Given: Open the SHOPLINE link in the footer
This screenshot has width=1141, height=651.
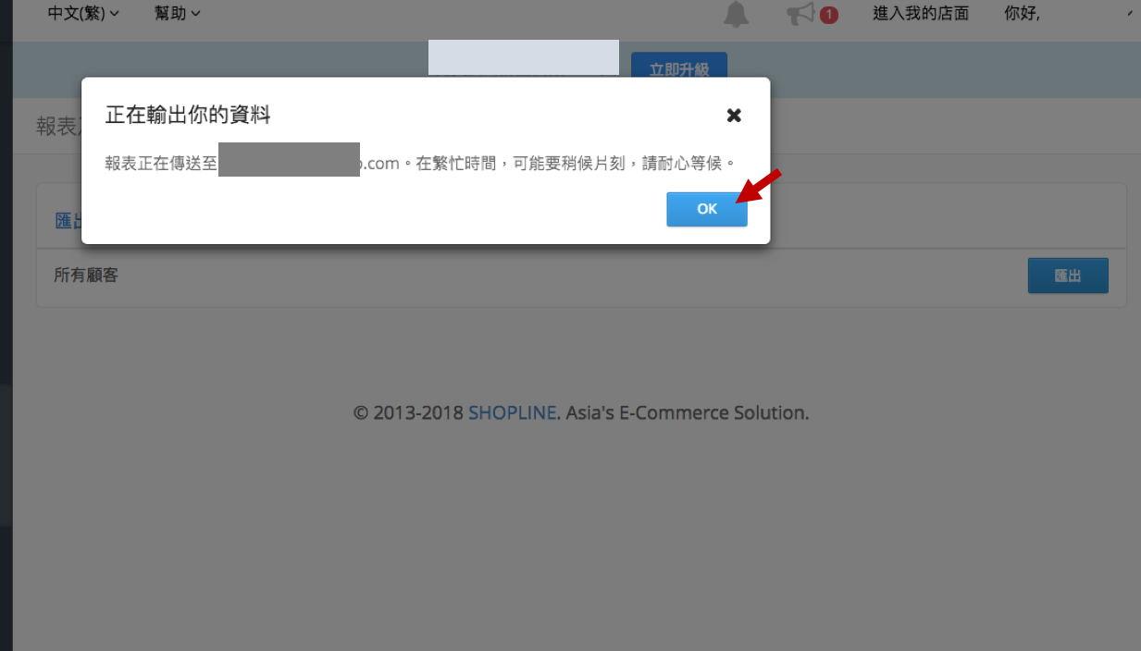Looking at the screenshot, I should click(x=512, y=413).
